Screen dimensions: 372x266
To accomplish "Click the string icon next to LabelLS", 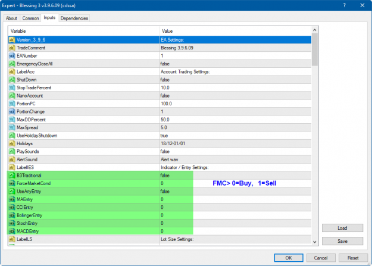I will (x=12, y=239).
